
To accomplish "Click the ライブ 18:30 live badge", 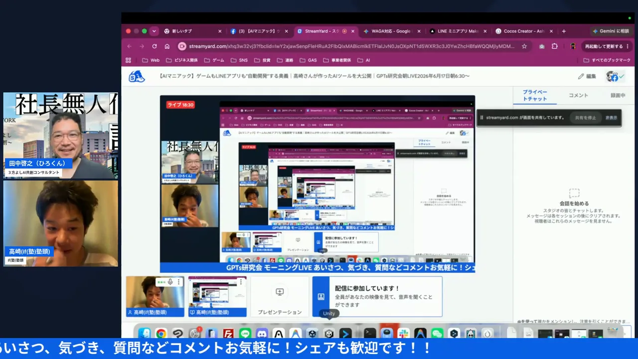I will coord(180,105).
